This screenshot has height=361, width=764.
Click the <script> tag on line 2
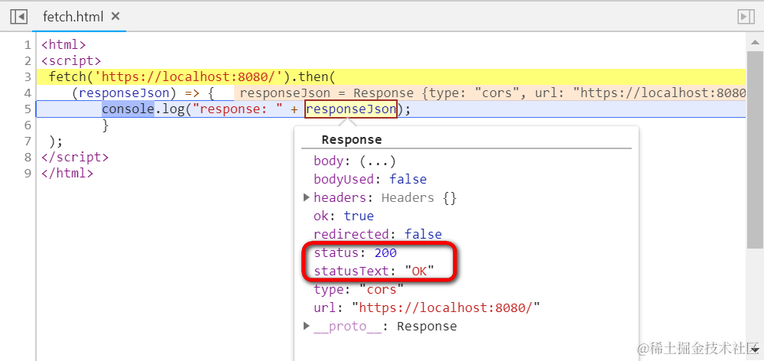(x=71, y=61)
